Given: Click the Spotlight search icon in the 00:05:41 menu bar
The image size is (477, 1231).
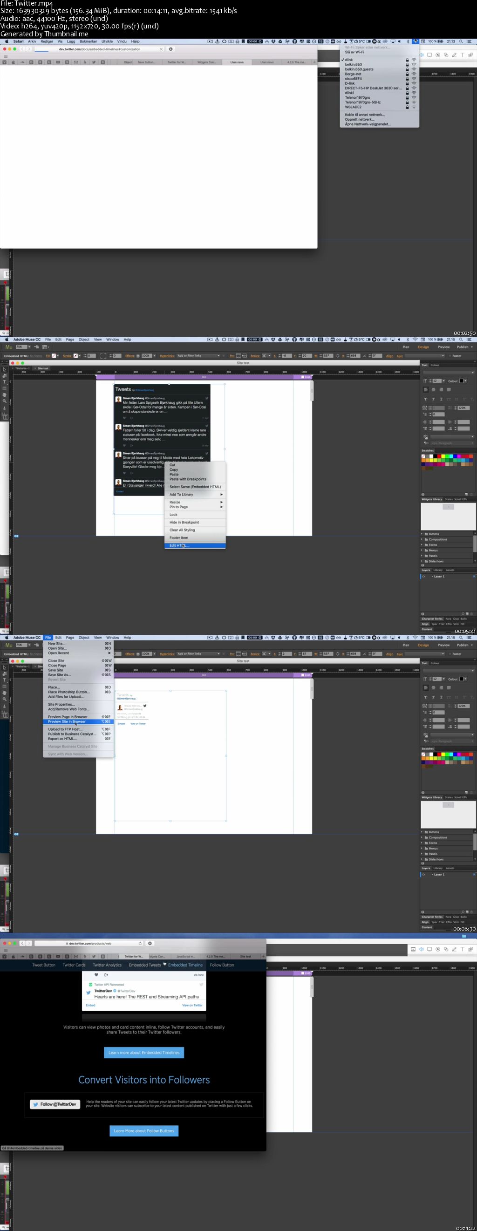Looking at the screenshot, I should 461,340.
